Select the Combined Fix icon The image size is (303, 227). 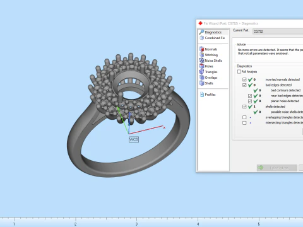201,38
